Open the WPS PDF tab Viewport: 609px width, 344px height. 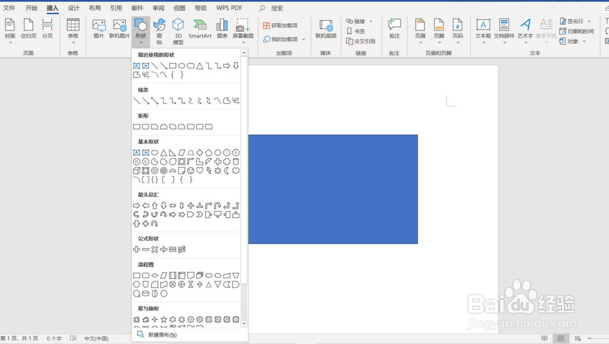point(229,8)
